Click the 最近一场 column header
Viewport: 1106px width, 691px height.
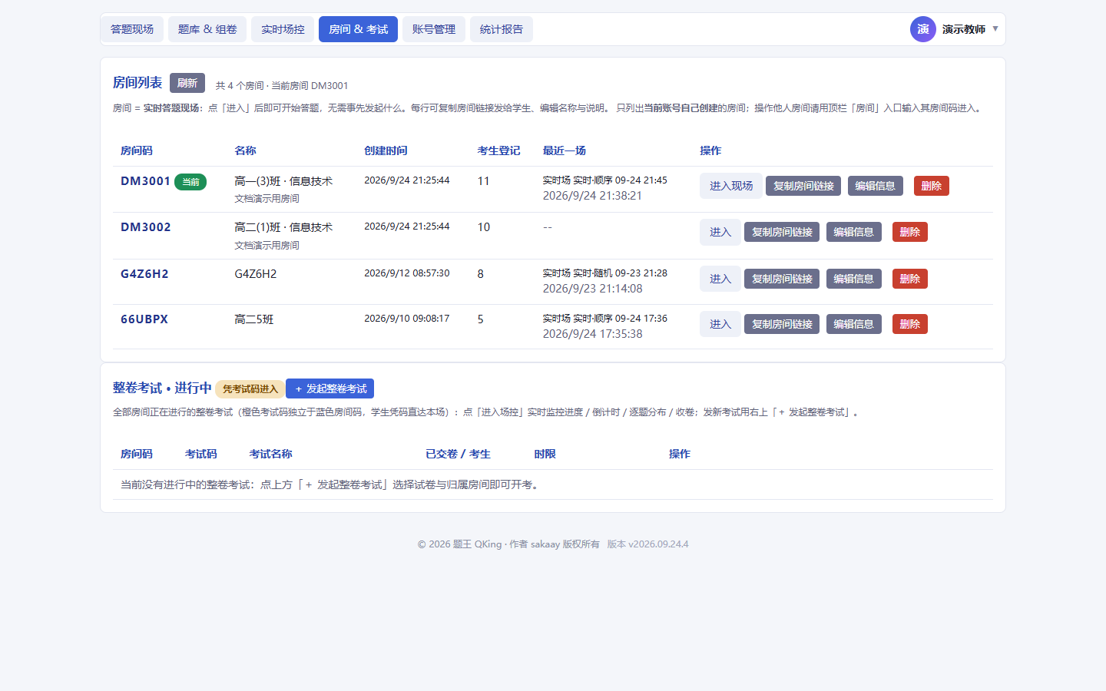click(565, 150)
